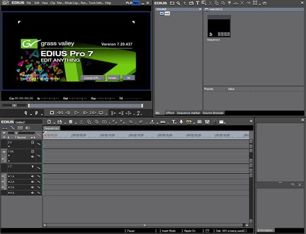
Task: Select the Sequence1 timeline tab
Action: pyautogui.click(x=52, y=128)
